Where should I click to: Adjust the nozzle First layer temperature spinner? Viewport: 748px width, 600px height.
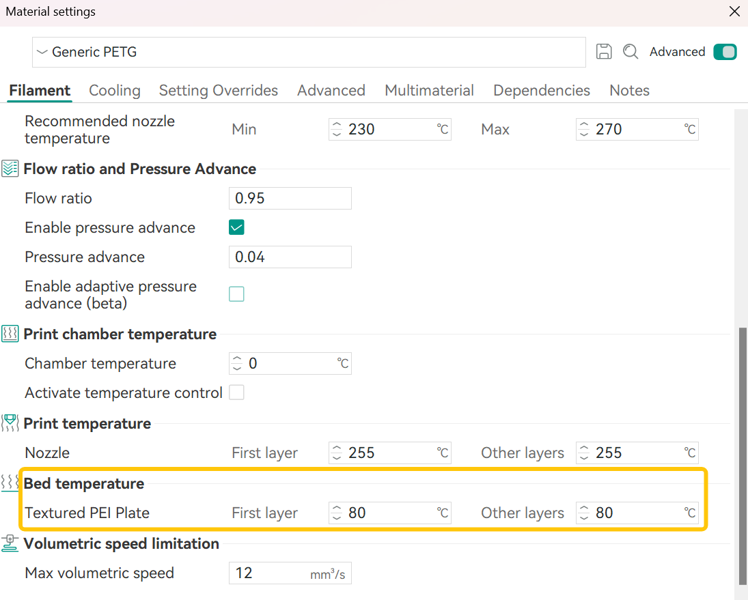(x=336, y=453)
